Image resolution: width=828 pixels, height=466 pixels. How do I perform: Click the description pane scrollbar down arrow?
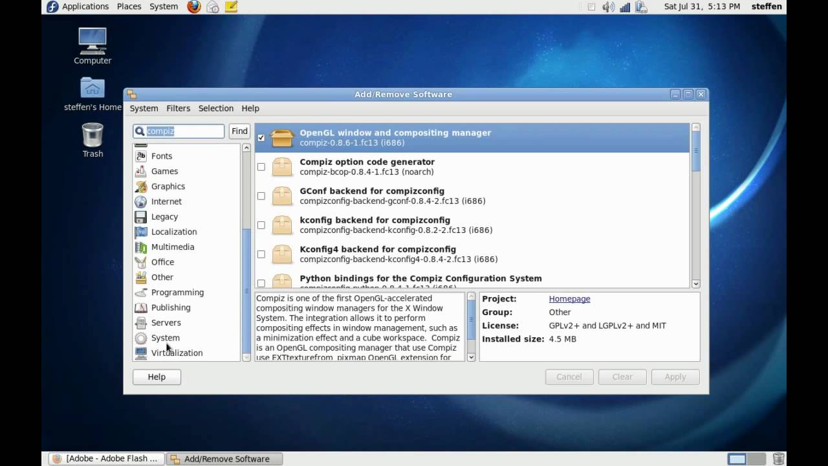471,357
